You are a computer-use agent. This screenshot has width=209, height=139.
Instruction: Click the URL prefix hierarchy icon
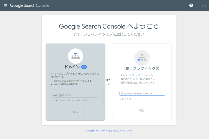pos(142,58)
